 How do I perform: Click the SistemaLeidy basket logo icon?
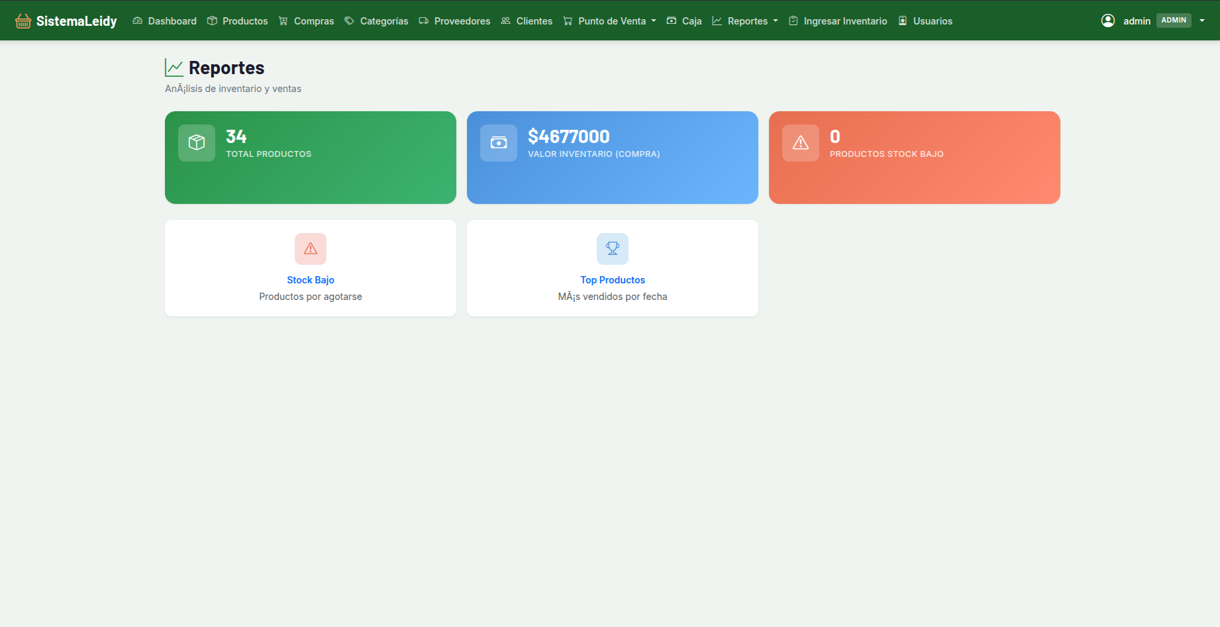(x=23, y=21)
